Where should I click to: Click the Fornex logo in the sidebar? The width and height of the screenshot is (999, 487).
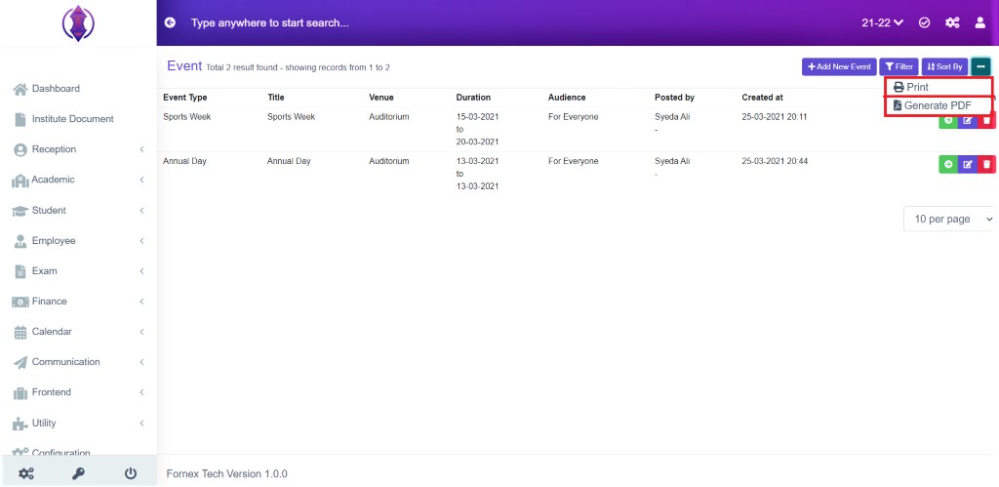coord(78,23)
